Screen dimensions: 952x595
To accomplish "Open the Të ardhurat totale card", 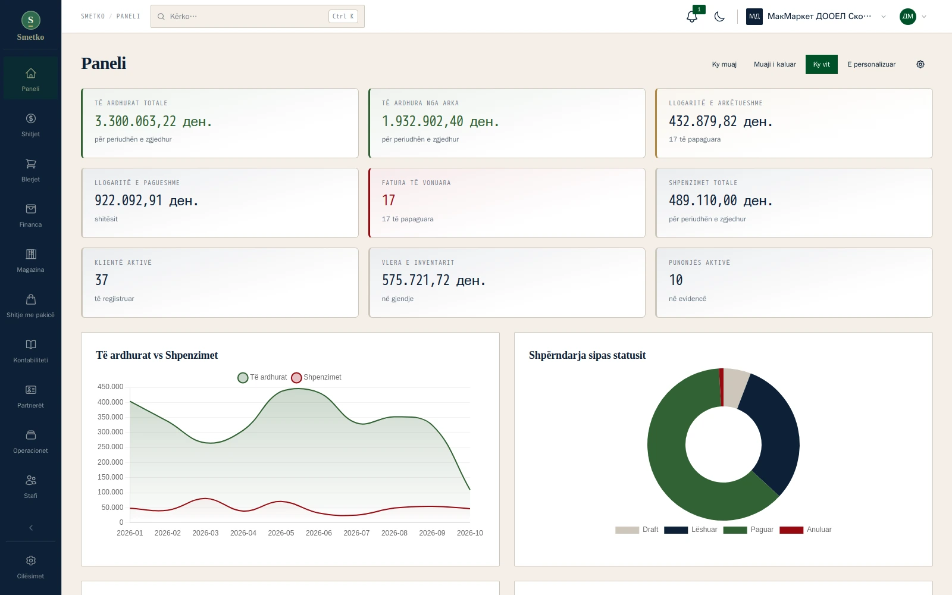I will 220,123.
